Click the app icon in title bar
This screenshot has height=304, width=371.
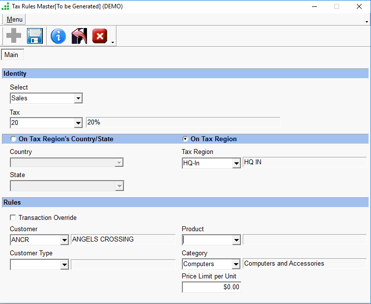(x=5, y=7)
